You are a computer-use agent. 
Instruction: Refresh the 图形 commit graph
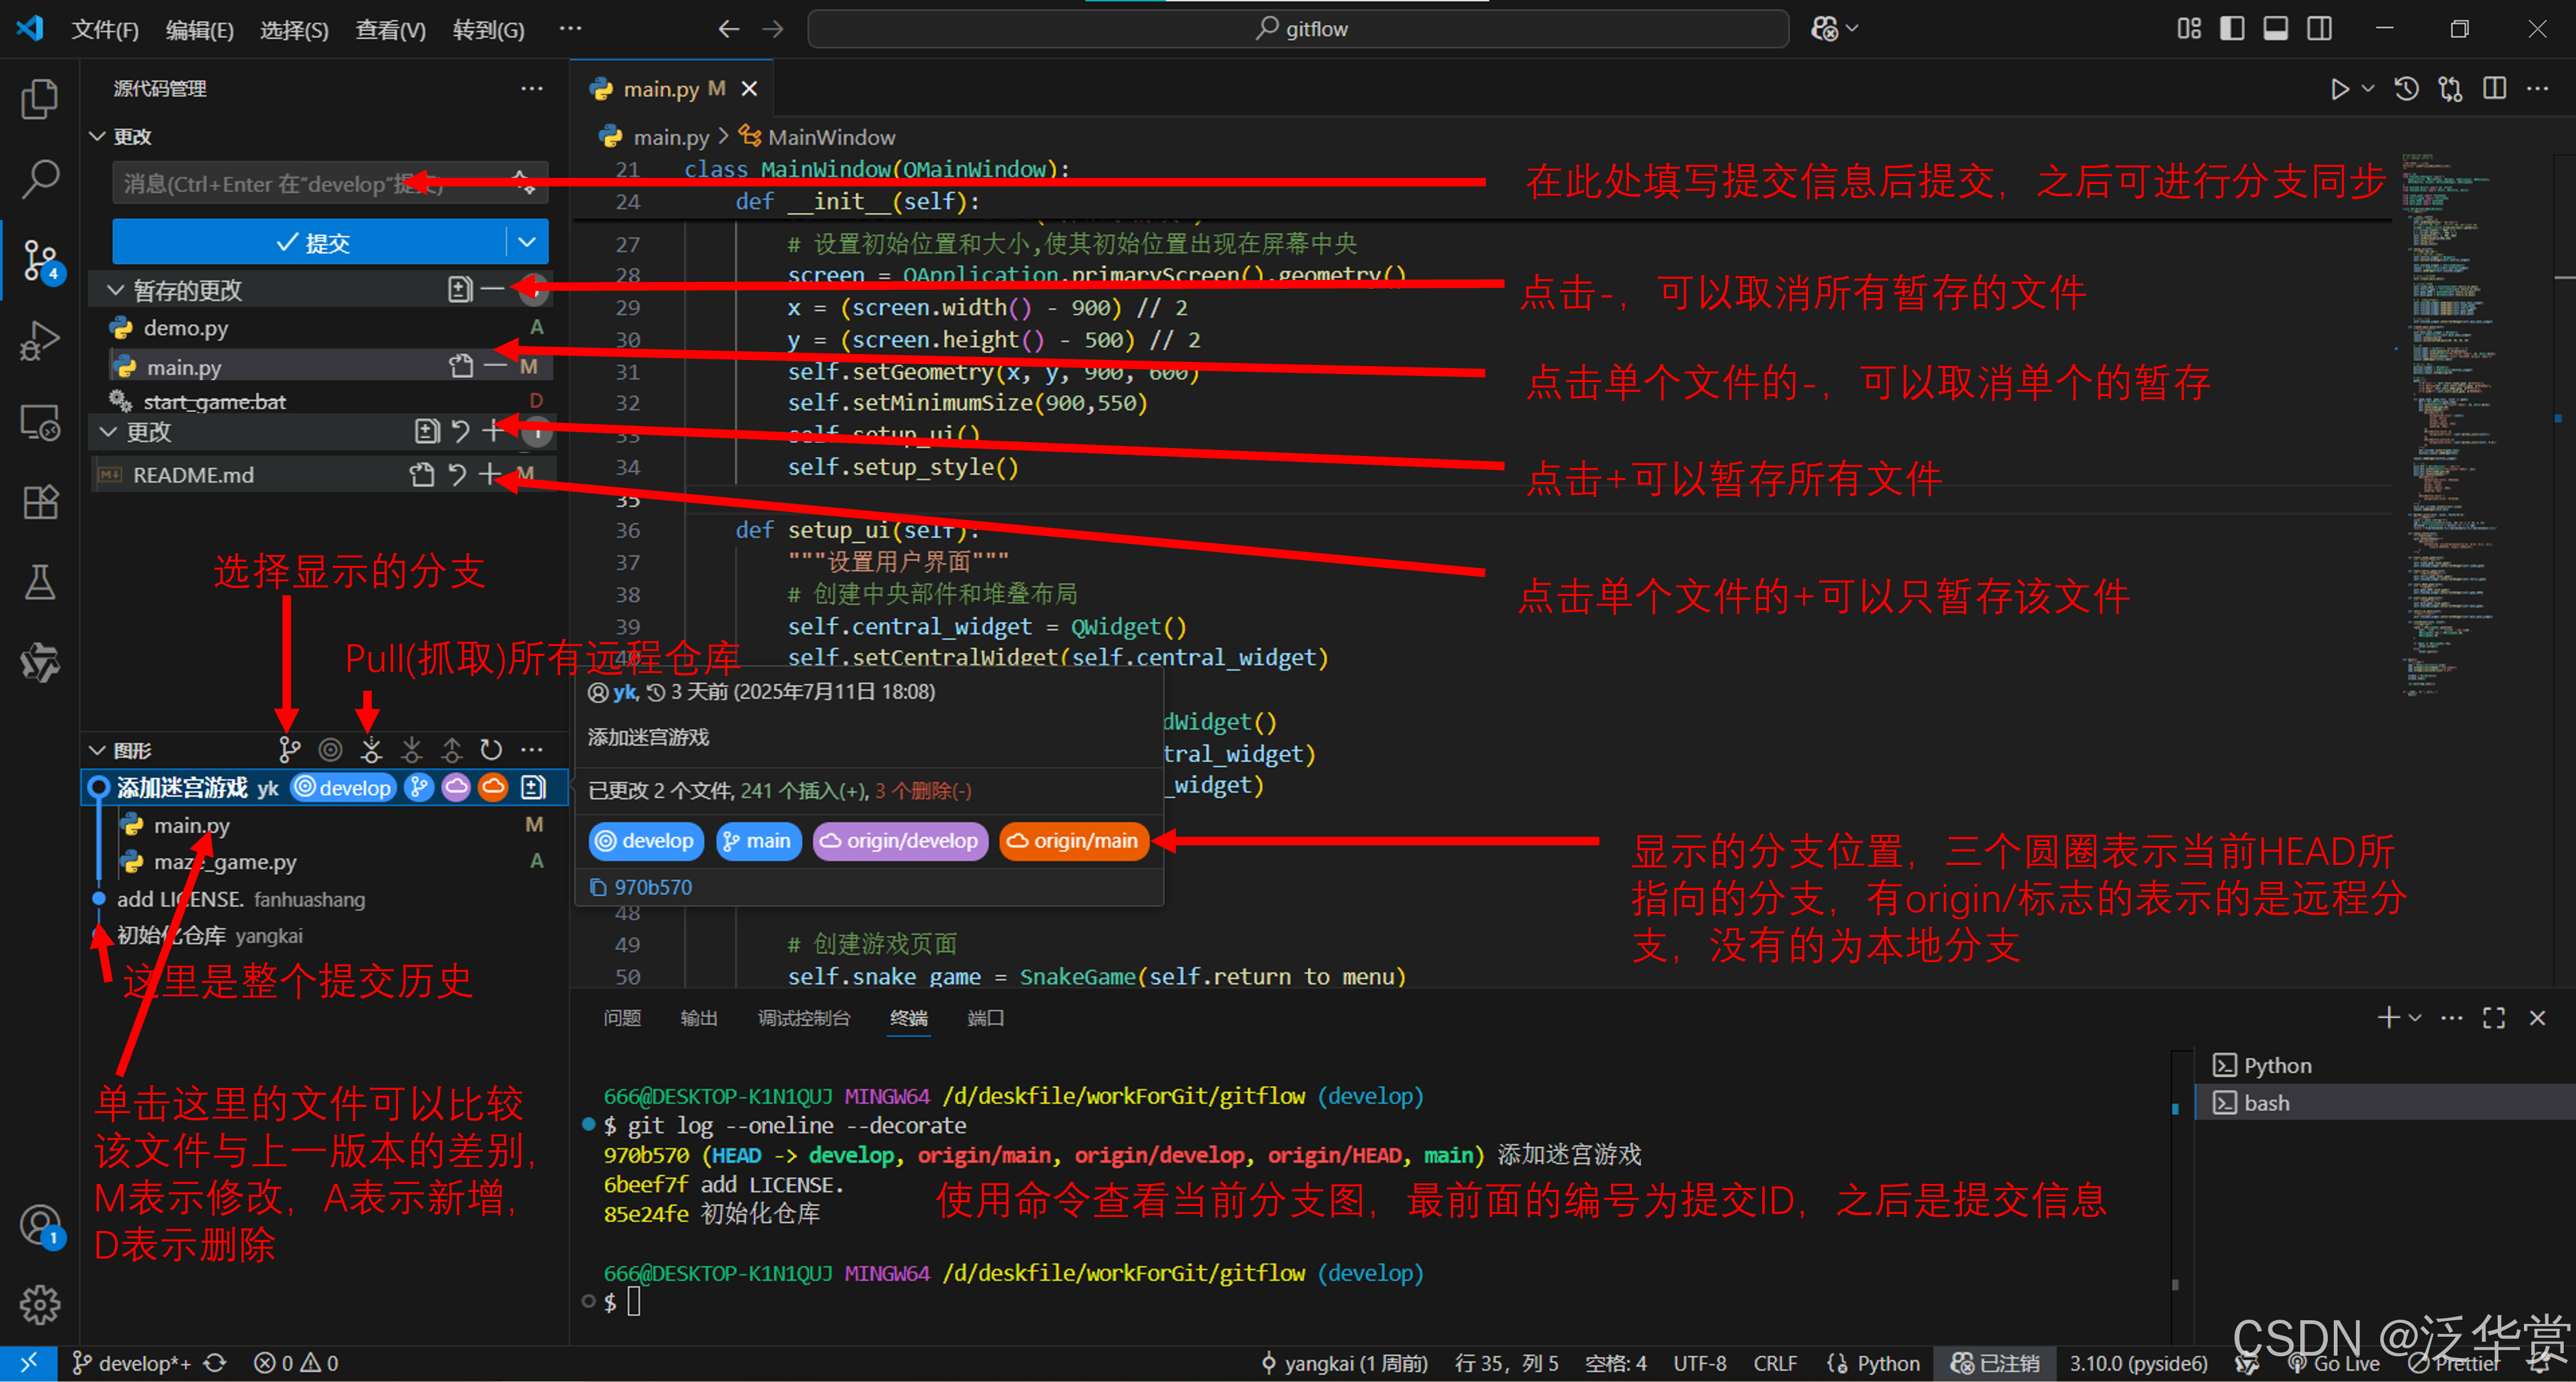[491, 749]
